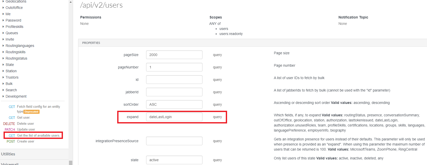Expand the Station category
Viewport: 427px width, 165px height.
tap(11, 71)
